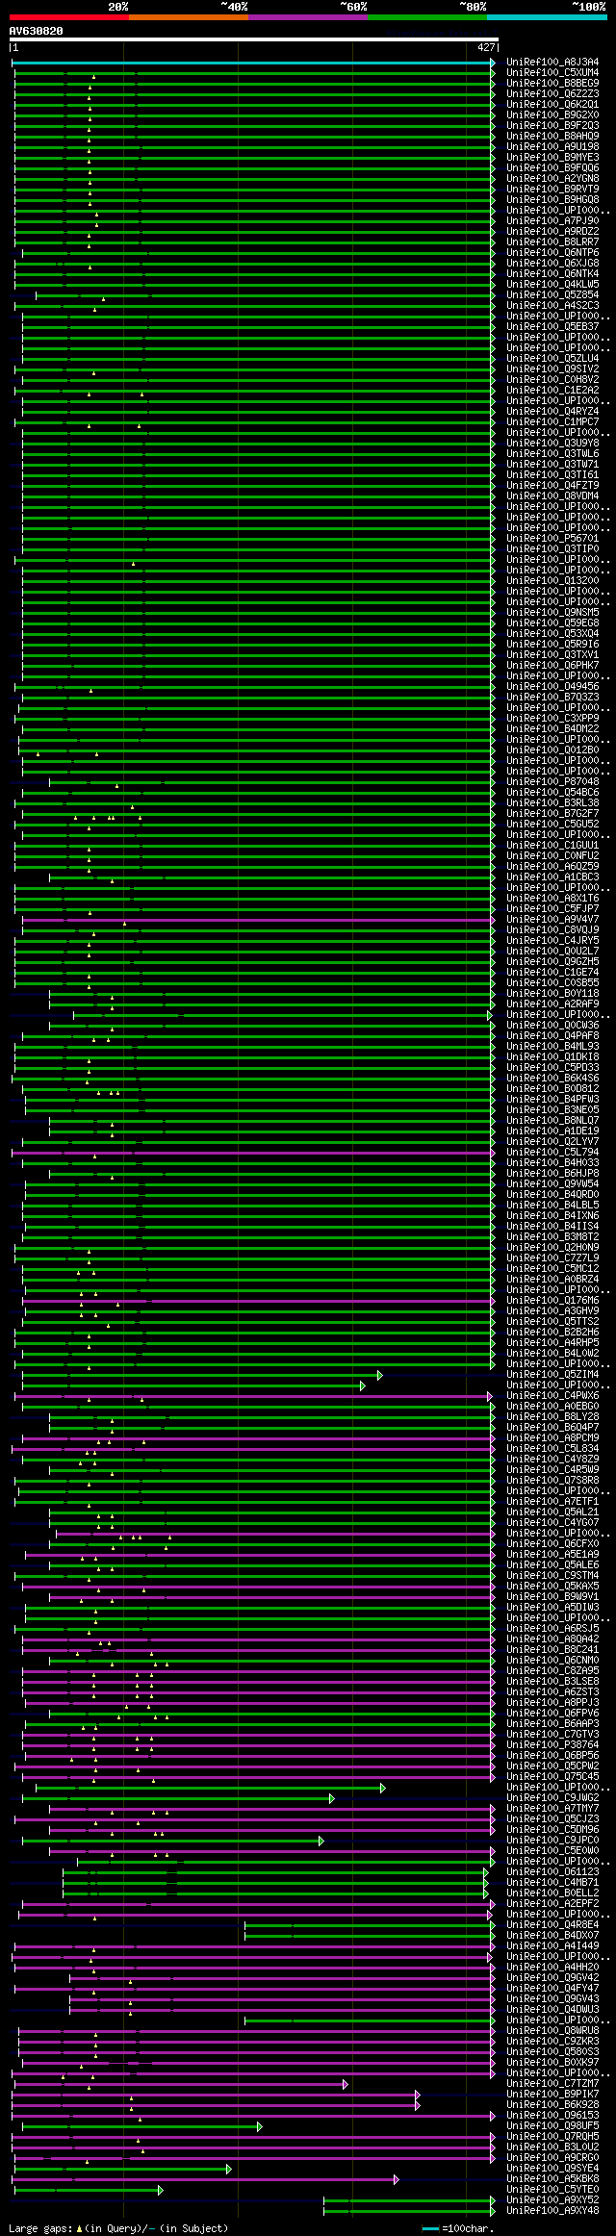Select the UniRef100_Q176M6 label
Screen dimensions: 616x2236
tap(552, 1301)
